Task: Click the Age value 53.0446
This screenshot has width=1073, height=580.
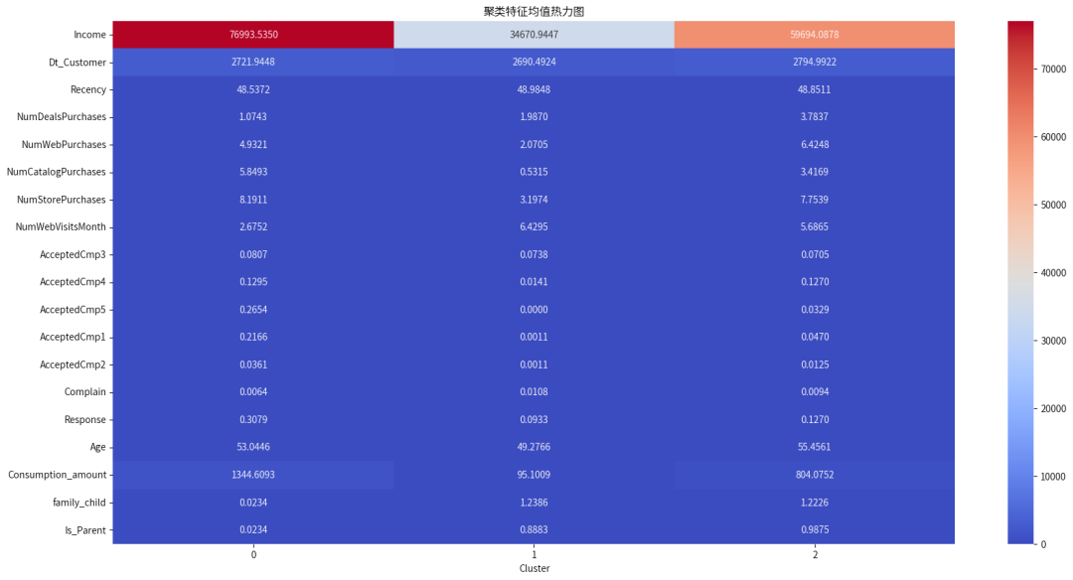Action: pyautogui.click(x=253, y=447)
